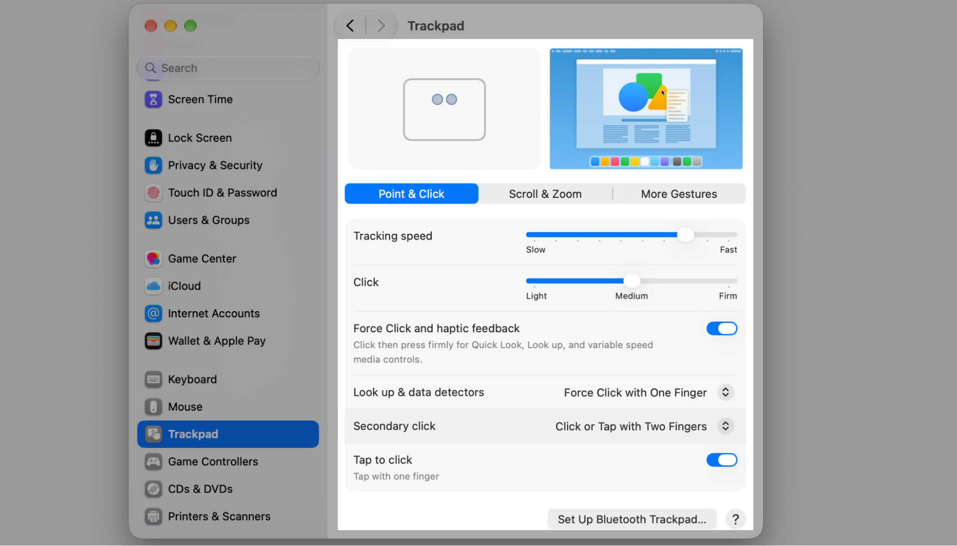
Task: Switch to Point & Click tab
Action: pyautogui.click(x=411, y=194)
